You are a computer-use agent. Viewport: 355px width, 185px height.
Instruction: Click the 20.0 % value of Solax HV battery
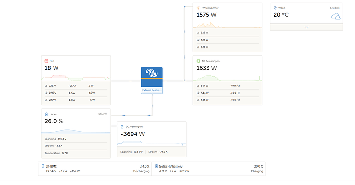click(259, 166)
